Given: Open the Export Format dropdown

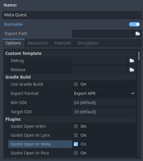Looking at the screenshot, I should 104,93.
